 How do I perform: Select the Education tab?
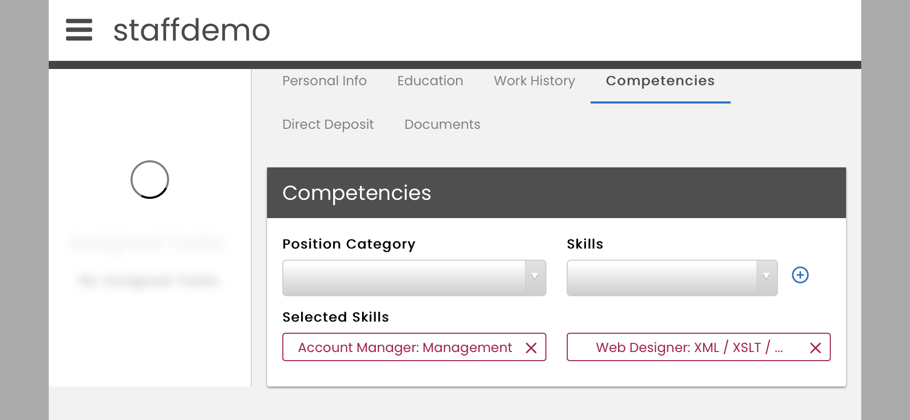pos(430,81)
